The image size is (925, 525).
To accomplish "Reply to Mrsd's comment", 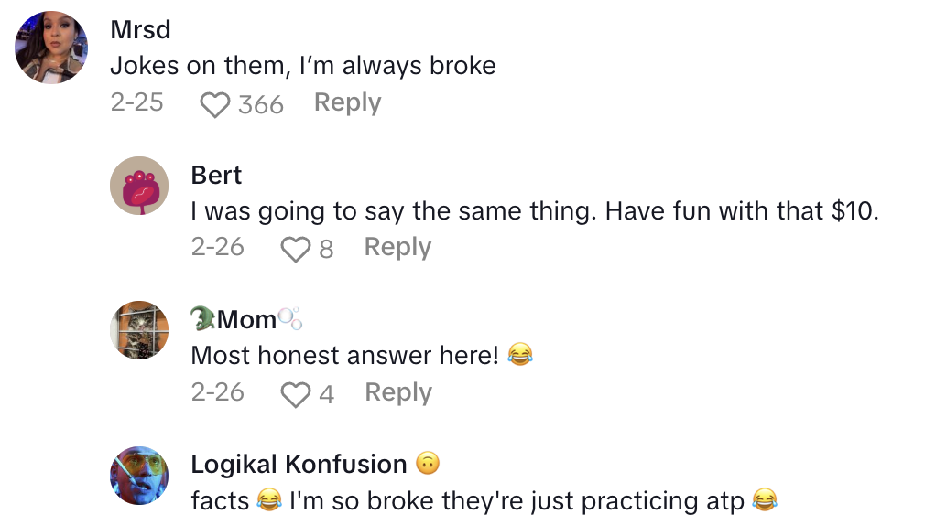I will 347,102.
